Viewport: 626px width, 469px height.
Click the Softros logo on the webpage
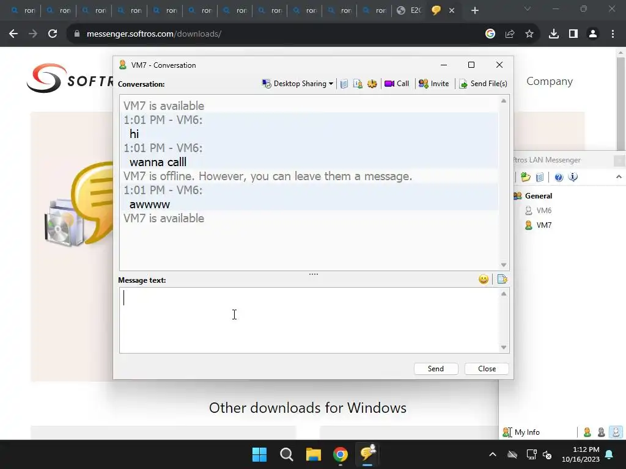[70, 78]
